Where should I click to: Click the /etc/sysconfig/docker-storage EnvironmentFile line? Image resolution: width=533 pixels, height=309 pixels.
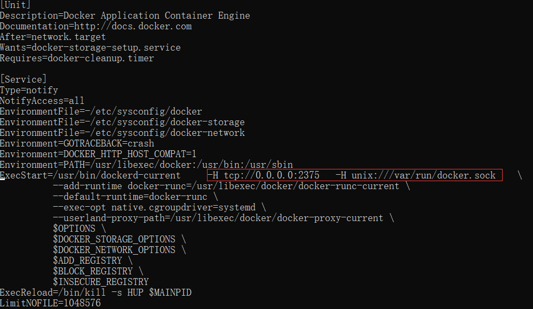coord(122,122)
